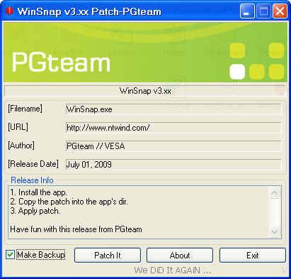
Task: Click the 'WinSnap v3.xx' status field
Action: tap(145, 91)
